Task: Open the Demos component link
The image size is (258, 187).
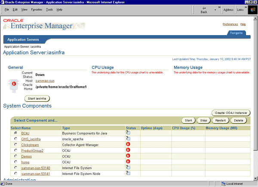Action: pos(27,156)
